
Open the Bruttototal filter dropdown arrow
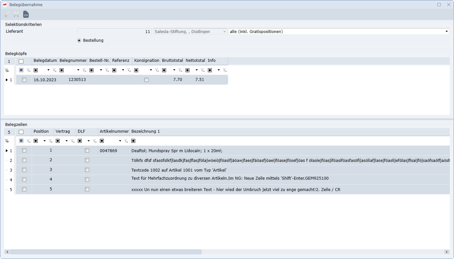click(x=174, y=70)
